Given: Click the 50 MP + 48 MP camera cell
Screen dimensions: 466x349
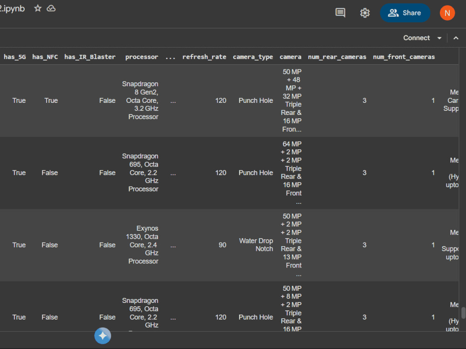Looking at the screenshot, I should pos(291,101).
